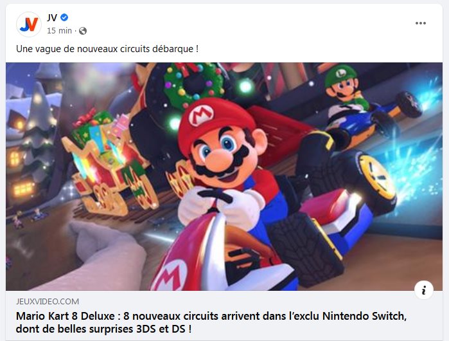449x341 pixels.
Task: Open the "15 min" post timestamp
Action: coord(59,31)
